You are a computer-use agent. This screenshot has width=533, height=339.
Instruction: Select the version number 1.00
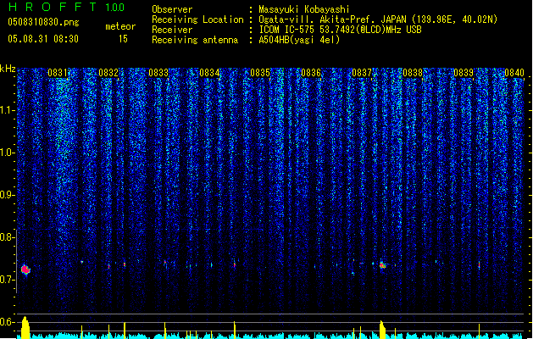pyautogui.click(x=115, y=8)
